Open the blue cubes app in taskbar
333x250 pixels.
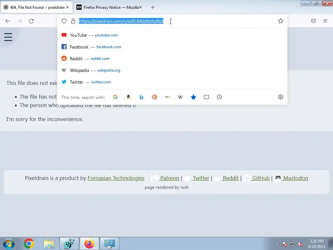69,243
